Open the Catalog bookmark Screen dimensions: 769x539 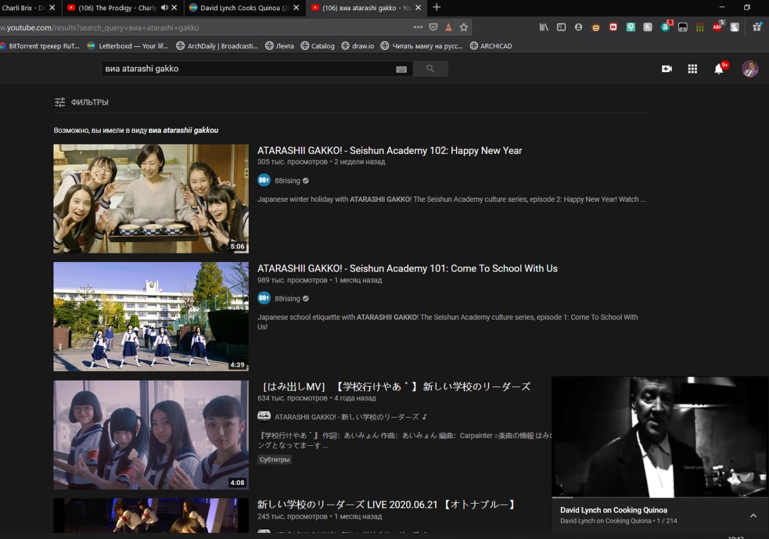[318, 46]
